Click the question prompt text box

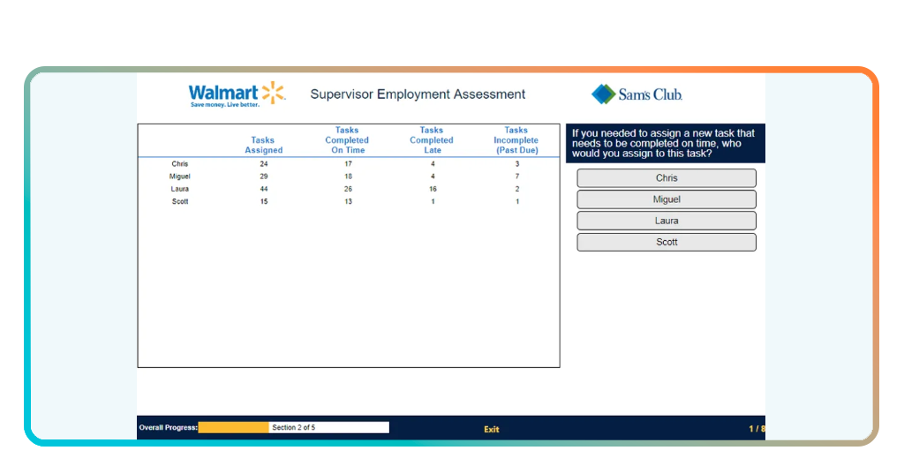(666, 144)
